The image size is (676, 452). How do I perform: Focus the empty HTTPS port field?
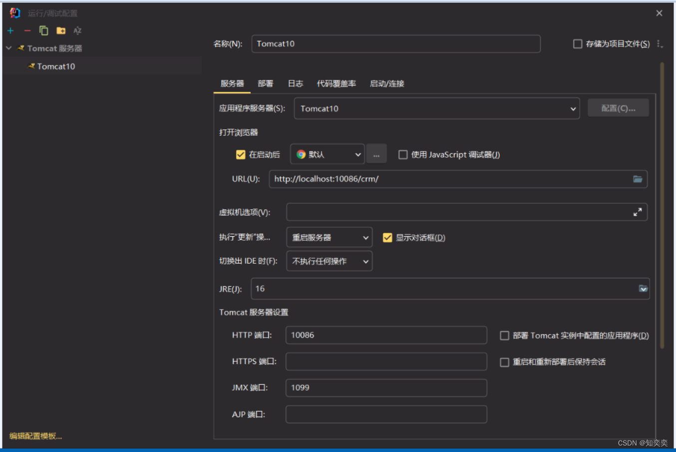tap(386, 362)
